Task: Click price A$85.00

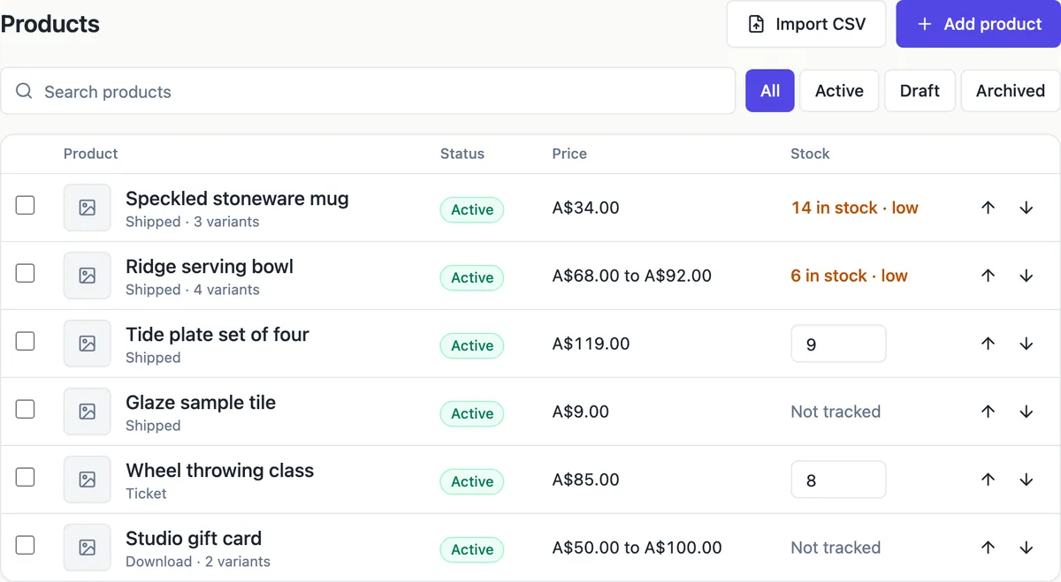Action: (586, 480)
